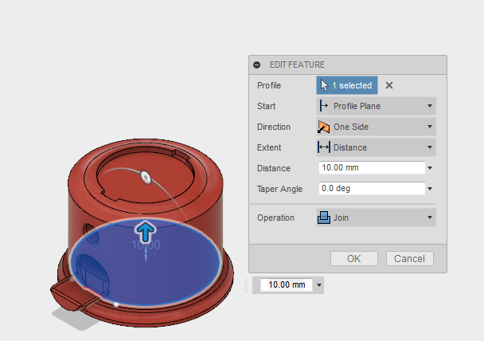Click the EDIT FEATURE title text
This screenshot has height=341, width=484.
pyautogui.click(x=297, y=65)
